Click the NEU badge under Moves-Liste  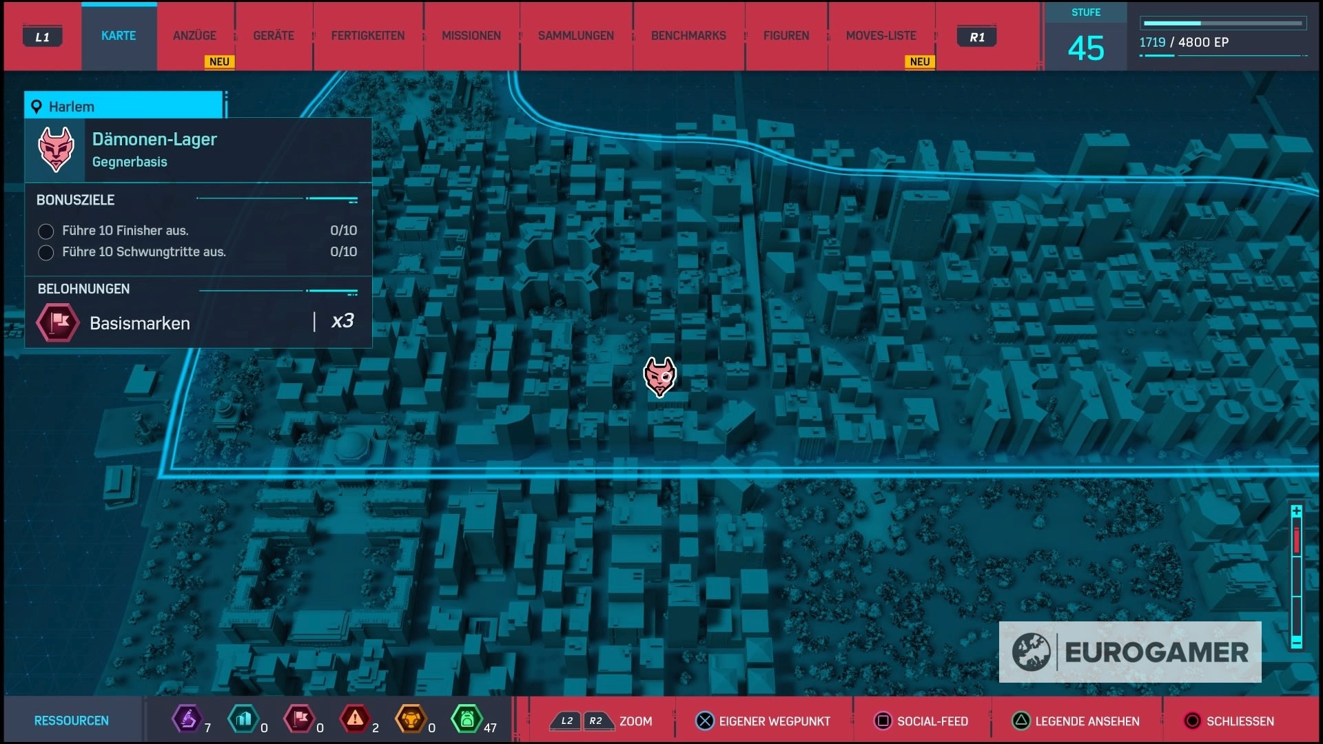point(920,62)
